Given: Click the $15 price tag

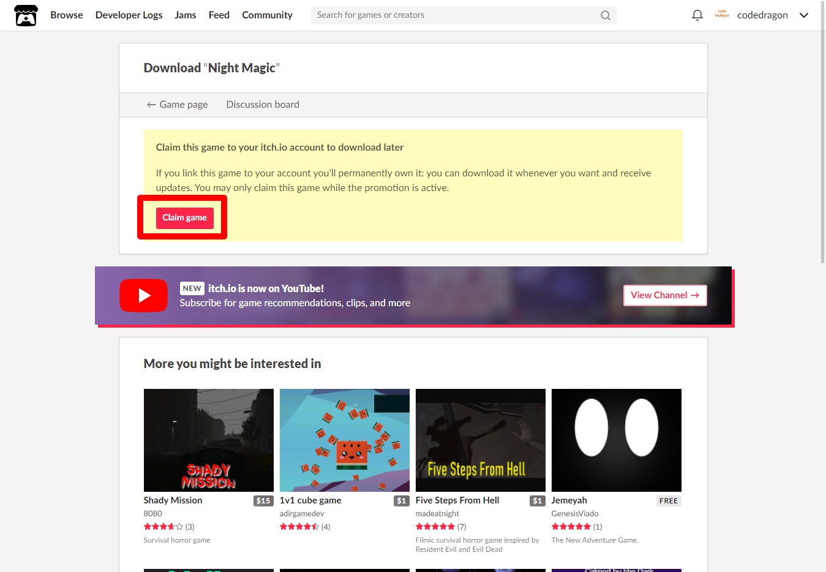Looking at the screenshot, I should [x=263, y=501].
